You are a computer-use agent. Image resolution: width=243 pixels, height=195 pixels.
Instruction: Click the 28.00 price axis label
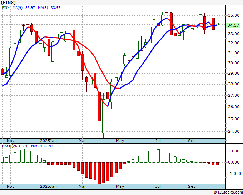tap(234, 84)
